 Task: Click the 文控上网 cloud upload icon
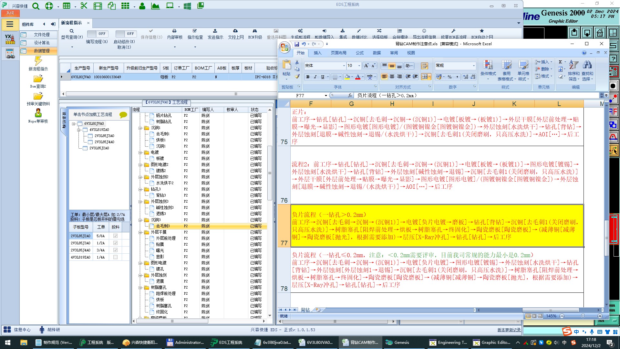pos(235,31)
